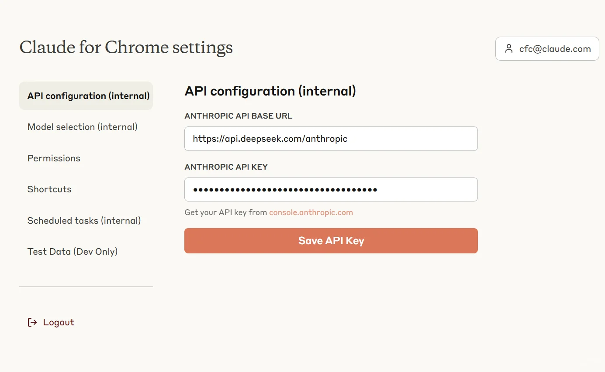Follow the console.anthropic.com link
This screenshot has width=605, height=372.
click(x=311, y=213)
